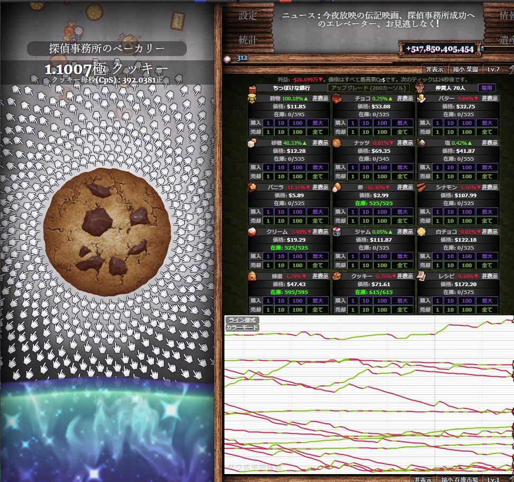The image size is (514, 482).
Task: Sell 全て of 卵 stock
Action: 402,221
